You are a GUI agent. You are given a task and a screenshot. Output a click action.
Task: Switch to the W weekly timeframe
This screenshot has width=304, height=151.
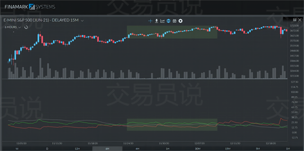point(17,149)
